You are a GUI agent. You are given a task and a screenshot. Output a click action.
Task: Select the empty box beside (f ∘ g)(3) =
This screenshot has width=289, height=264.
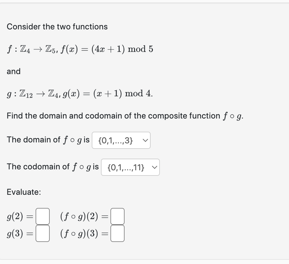point(118,233)
